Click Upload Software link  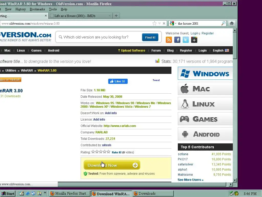pos(132,51)
